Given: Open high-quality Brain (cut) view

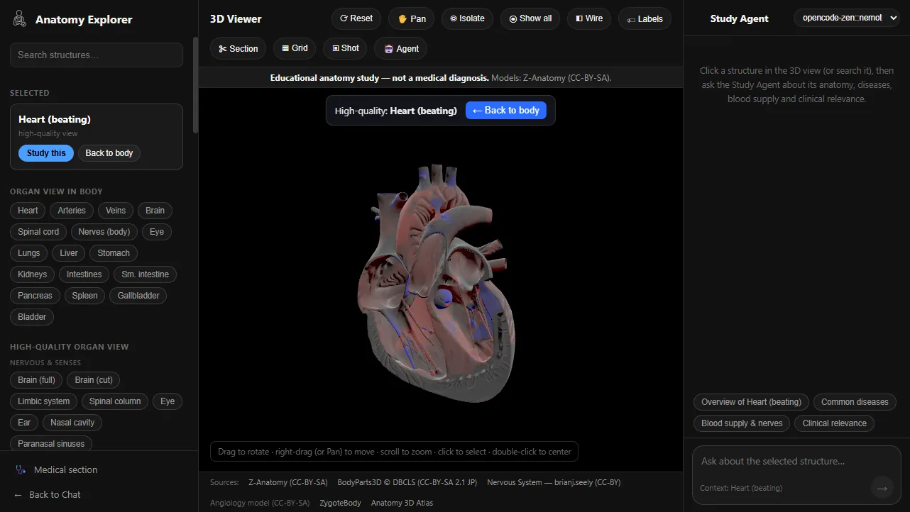Looking at the screenshot, I should point(94,380).
